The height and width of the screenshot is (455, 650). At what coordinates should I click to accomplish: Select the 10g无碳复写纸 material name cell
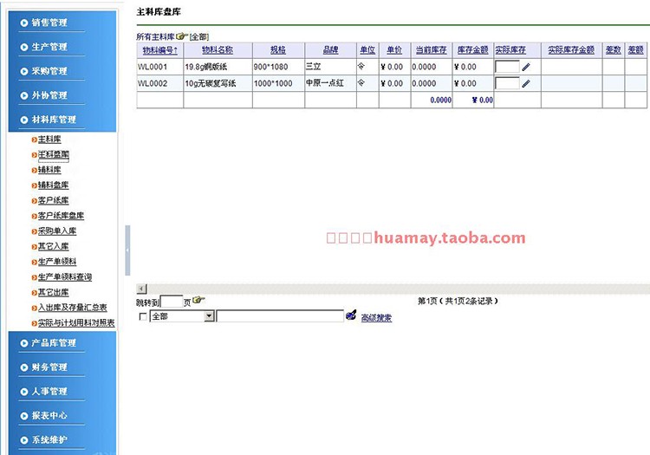pyautogui.click(x=218, y=83)
